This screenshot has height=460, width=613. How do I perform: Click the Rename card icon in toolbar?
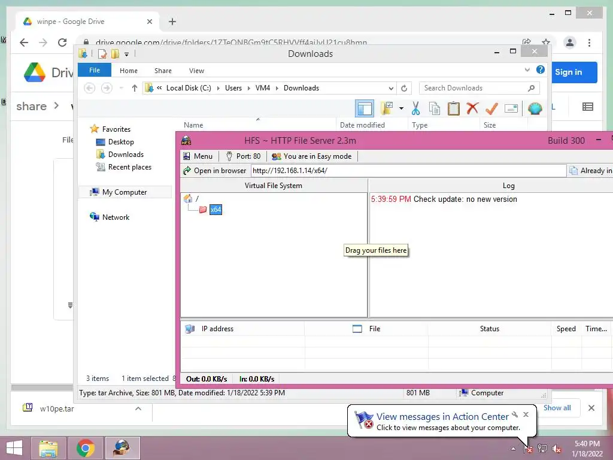coord(511,108)
